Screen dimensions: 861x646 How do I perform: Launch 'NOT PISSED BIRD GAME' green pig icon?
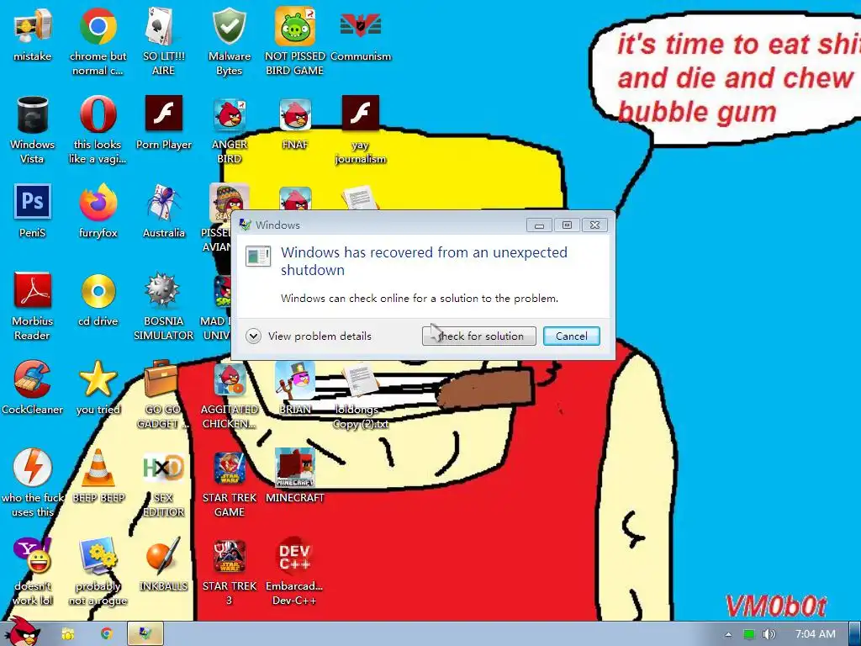tap(295, 26)
